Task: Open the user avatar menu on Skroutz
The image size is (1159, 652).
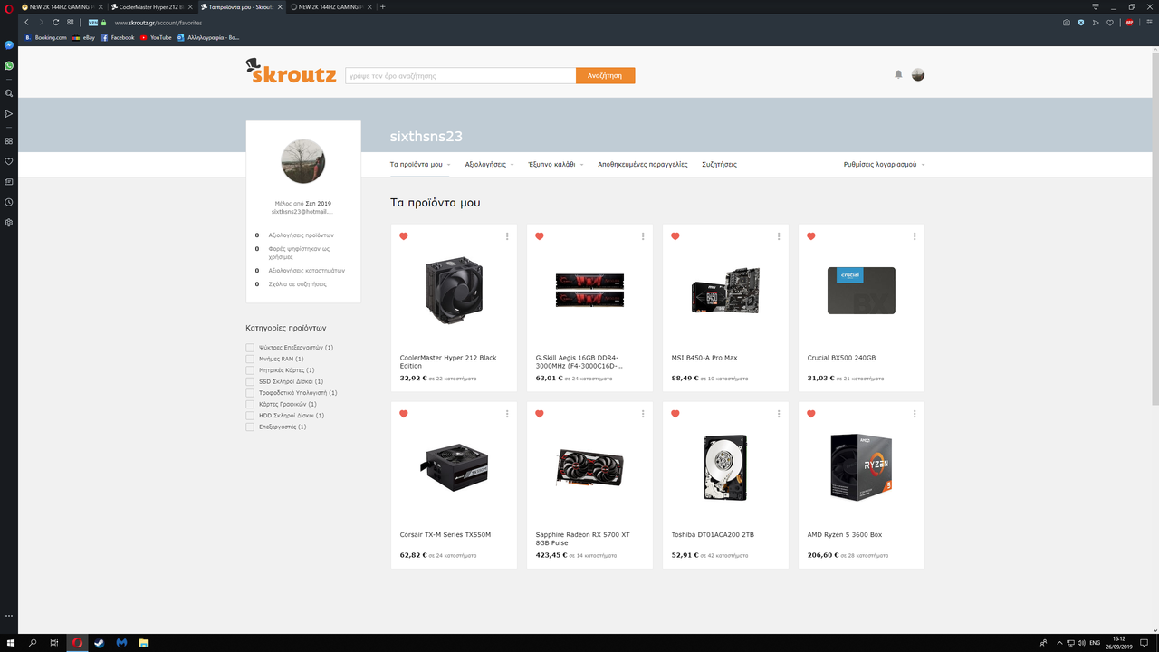Action: (918, 74)
